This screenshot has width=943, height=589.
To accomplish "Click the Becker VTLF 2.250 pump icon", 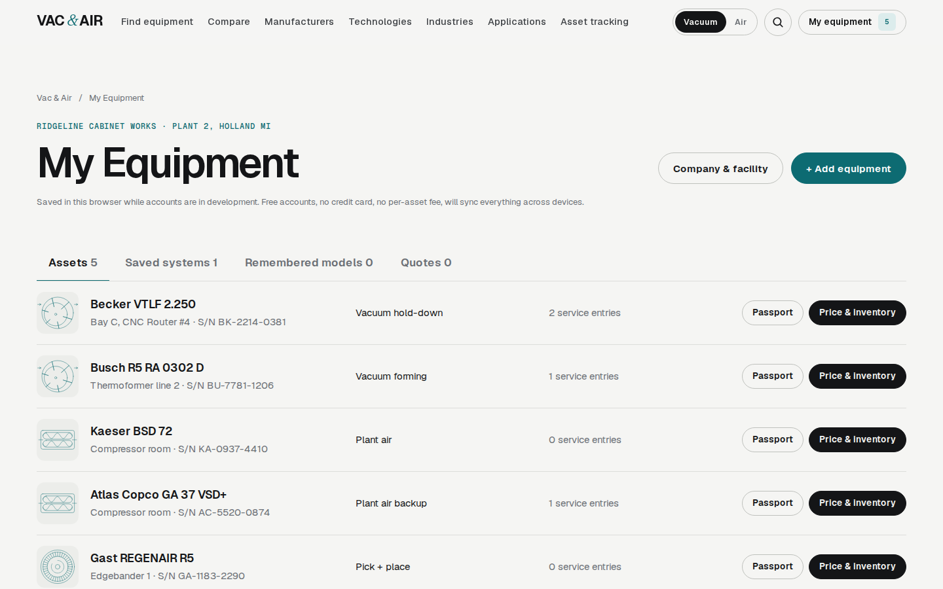I will (x=58, y=313).
